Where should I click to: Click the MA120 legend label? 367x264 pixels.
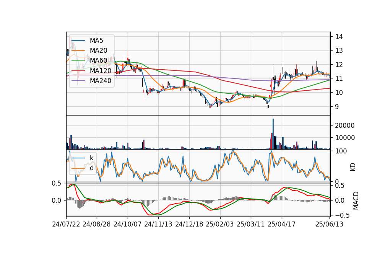pos(101,70)
